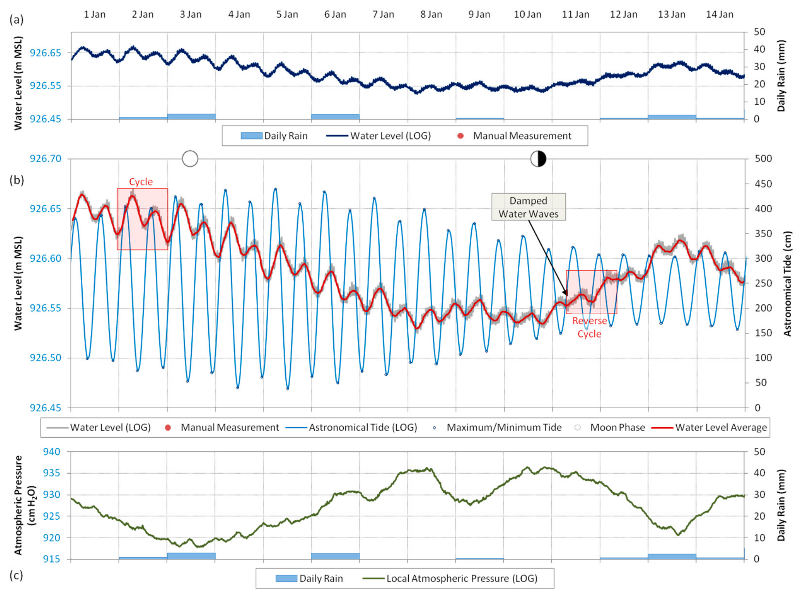Select the Water Level Average legend entry
803x598 pixels.
tap(709, 428)
